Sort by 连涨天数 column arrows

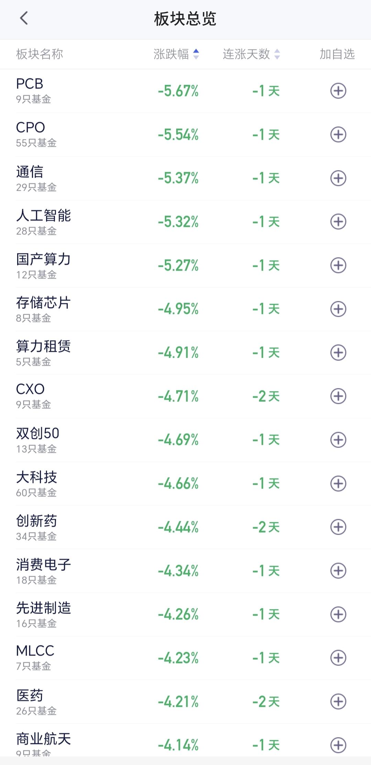[277, 54]
